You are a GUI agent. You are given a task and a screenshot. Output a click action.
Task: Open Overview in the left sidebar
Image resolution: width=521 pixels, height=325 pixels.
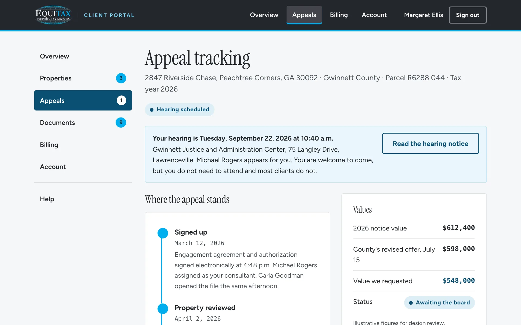click(83, 56)
